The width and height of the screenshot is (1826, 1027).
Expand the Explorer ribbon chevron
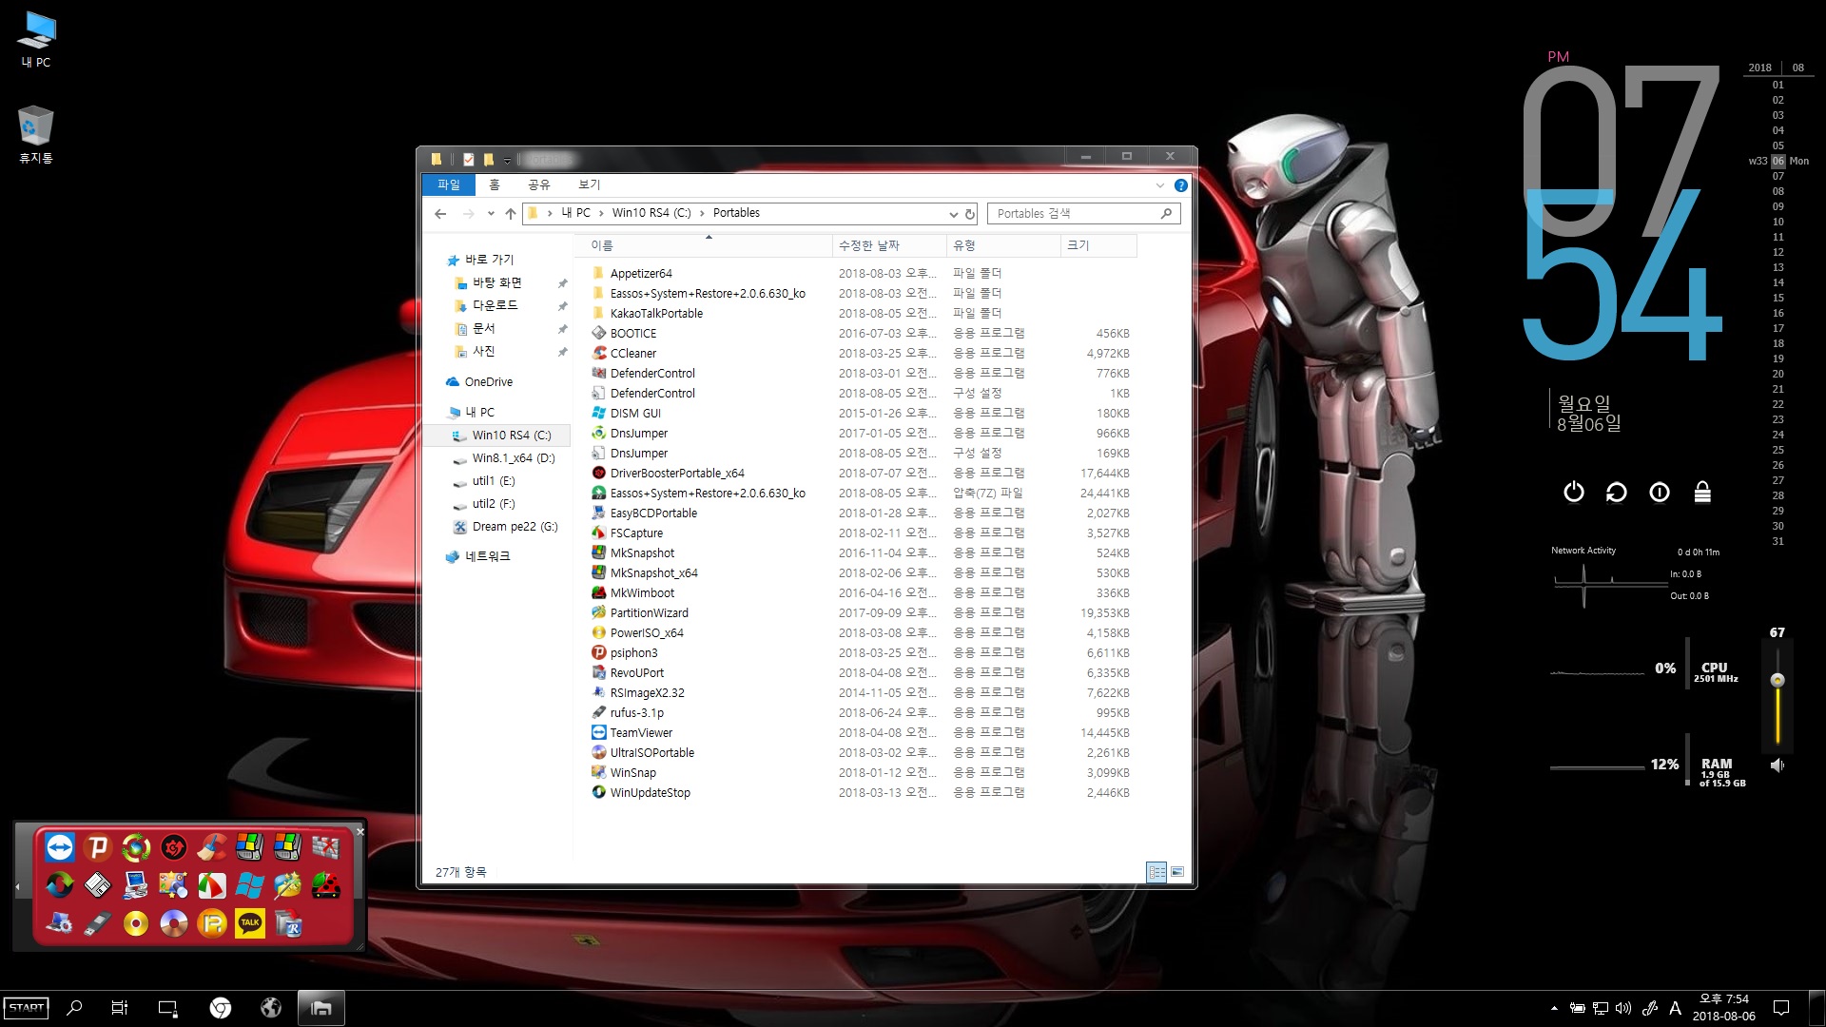[x=1159, y=185]
